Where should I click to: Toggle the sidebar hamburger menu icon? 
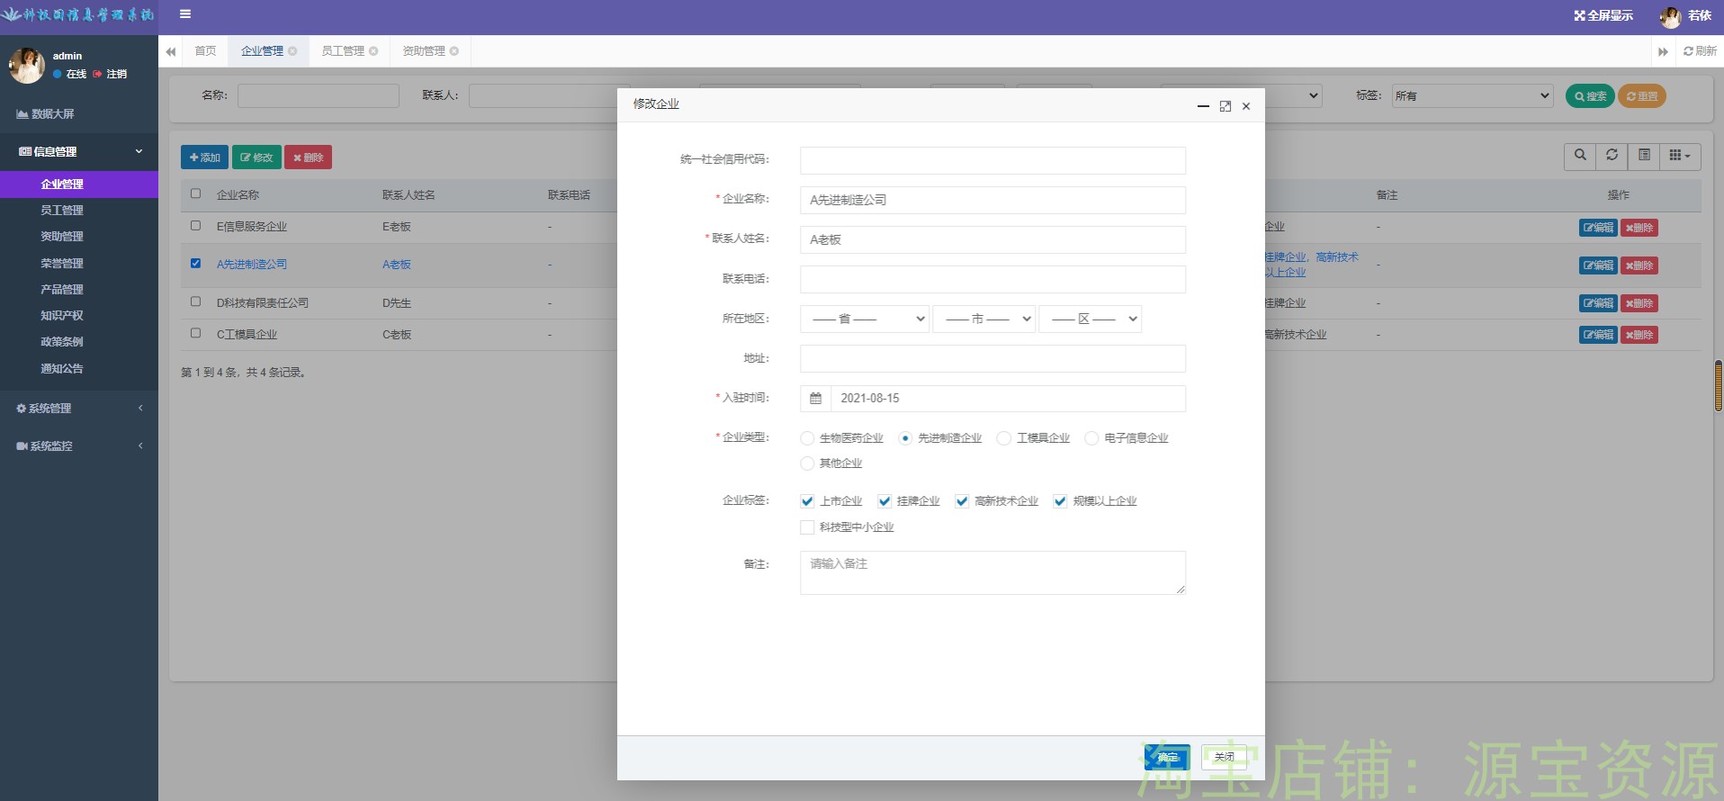tap(185, 13)
